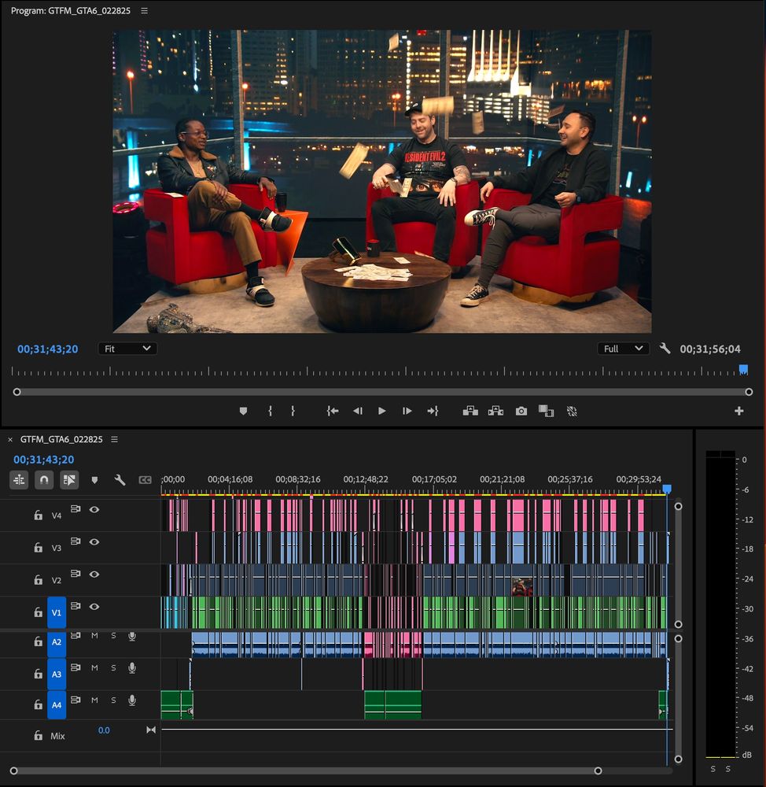Toggle lock on Mix track
The width and height of the screenshot is (766, 787).
coord(38,736)
